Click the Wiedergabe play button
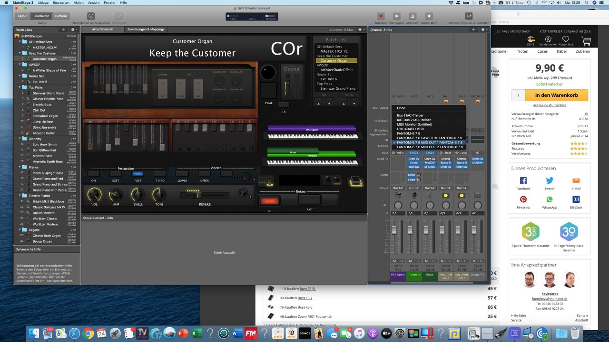609x342 pixels. [x=397, y=16]
